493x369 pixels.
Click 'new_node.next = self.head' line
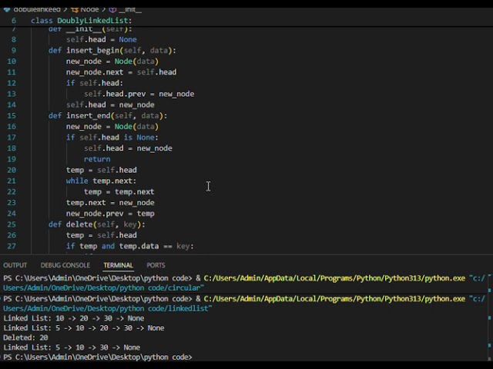[x=122, y=72]
